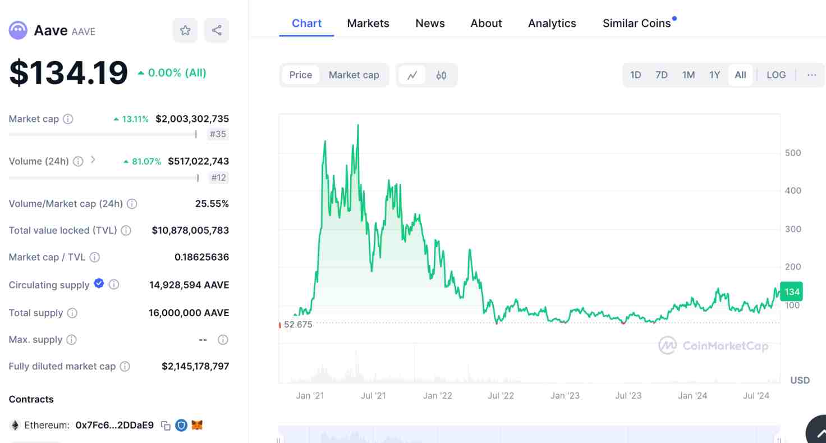Click the #12 volume rank badge
Screen dimensions: 826x443
(218, 178)
